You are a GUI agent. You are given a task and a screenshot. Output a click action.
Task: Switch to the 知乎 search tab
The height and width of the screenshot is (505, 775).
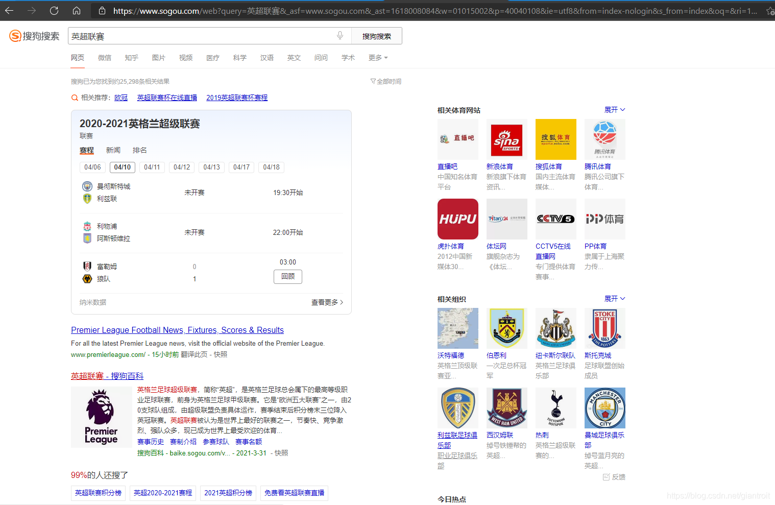click(132, 58)
